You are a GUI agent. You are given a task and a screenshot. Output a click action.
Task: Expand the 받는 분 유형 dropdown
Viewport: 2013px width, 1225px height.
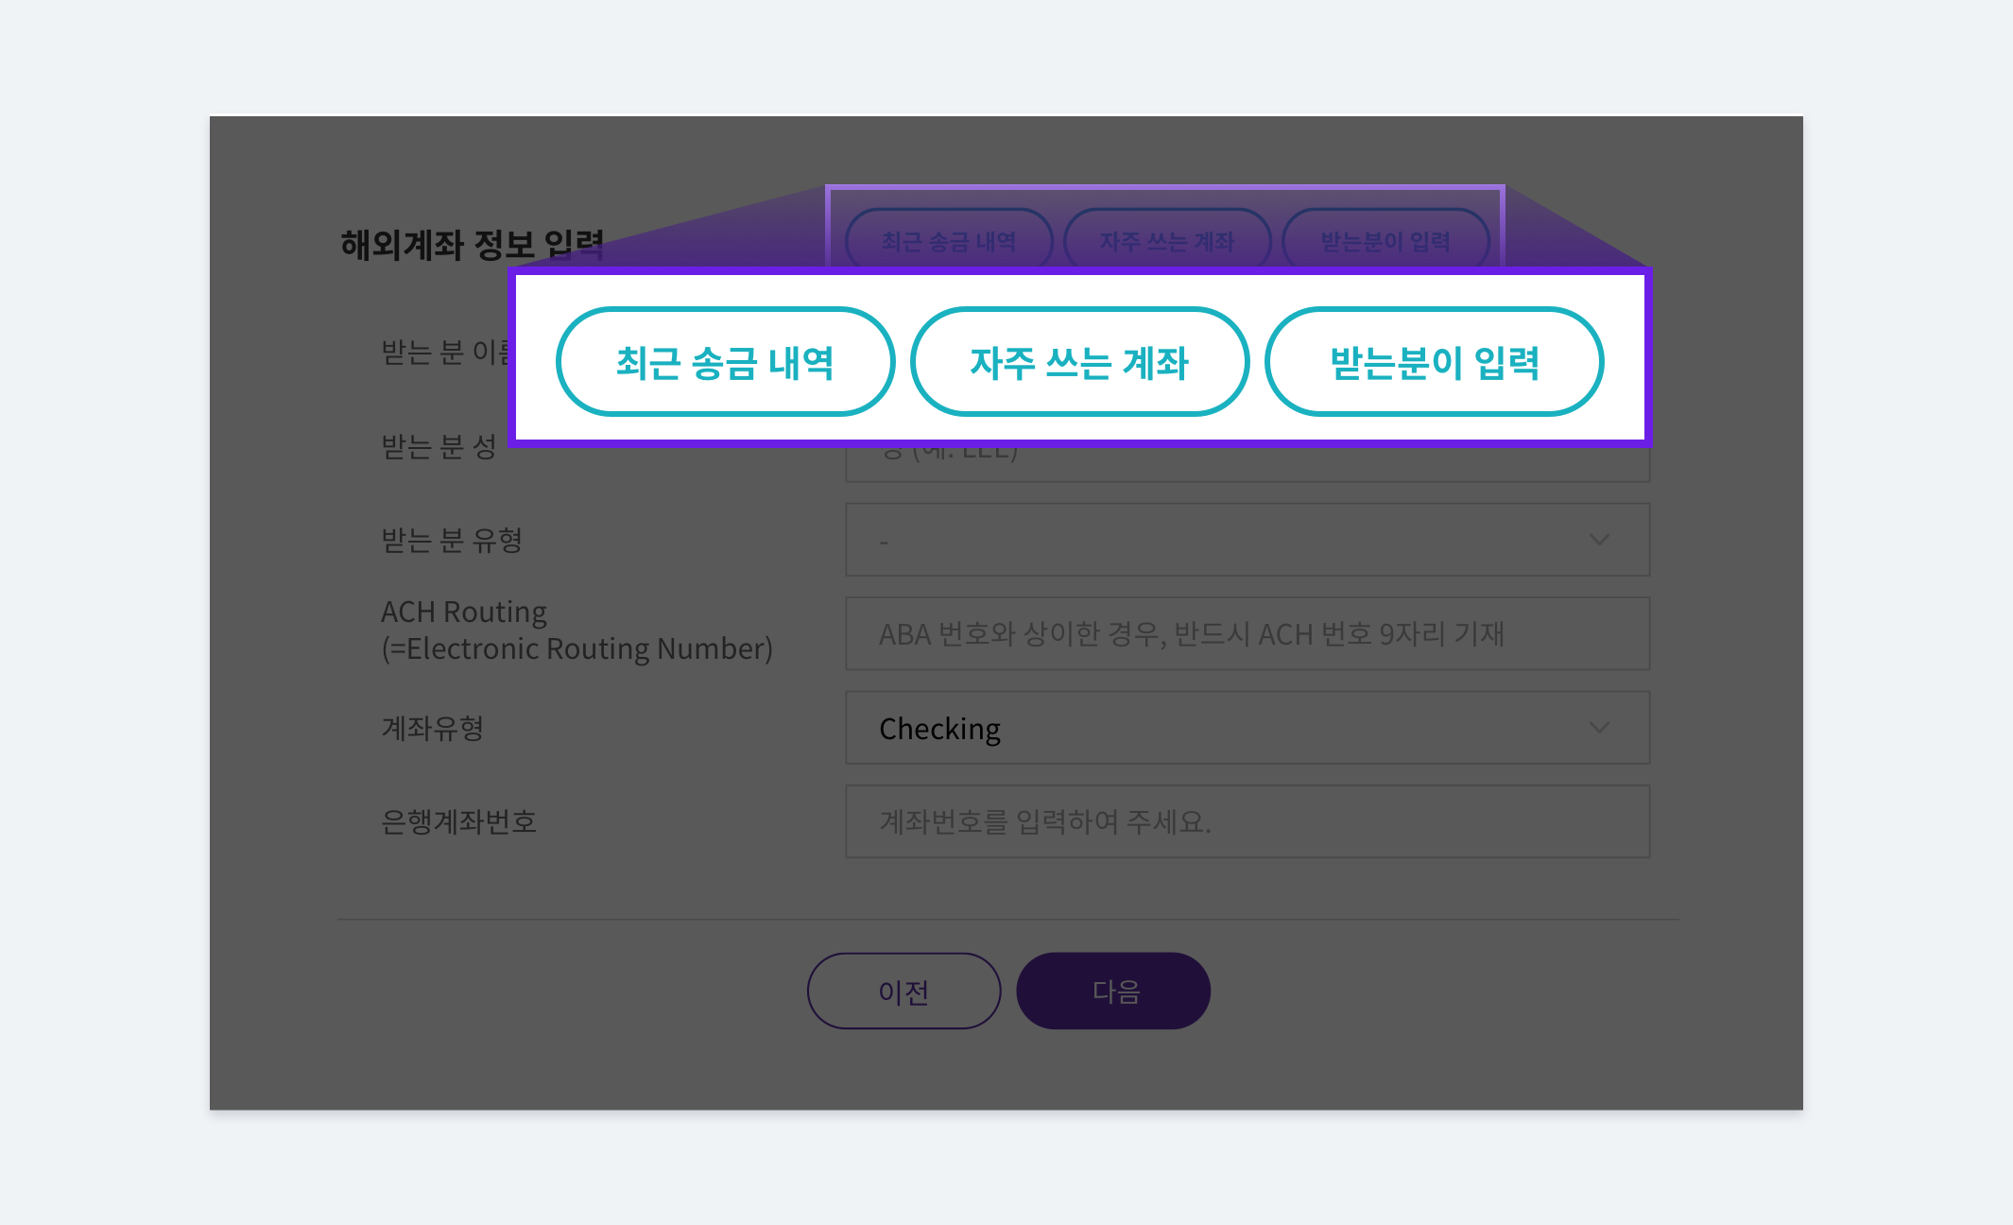1243,541
